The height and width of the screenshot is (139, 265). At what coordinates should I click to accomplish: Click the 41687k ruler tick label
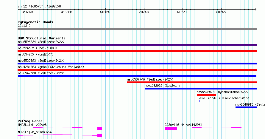28,12
